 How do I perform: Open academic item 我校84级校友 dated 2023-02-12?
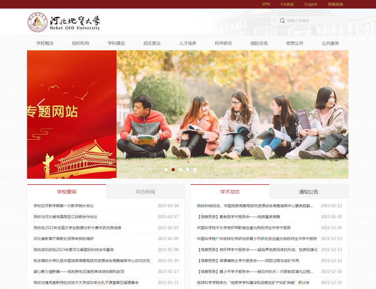[255, 206]
